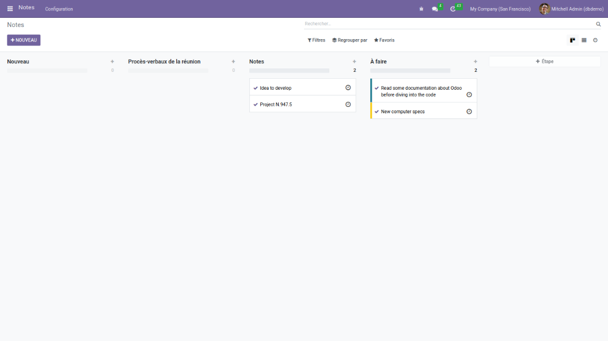
Task: Switch to list view
Action: click(584, 40)
